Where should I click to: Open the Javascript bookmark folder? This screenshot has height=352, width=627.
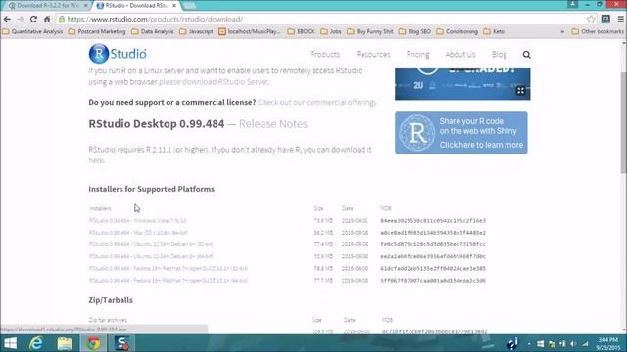click(x=196, y=31)
